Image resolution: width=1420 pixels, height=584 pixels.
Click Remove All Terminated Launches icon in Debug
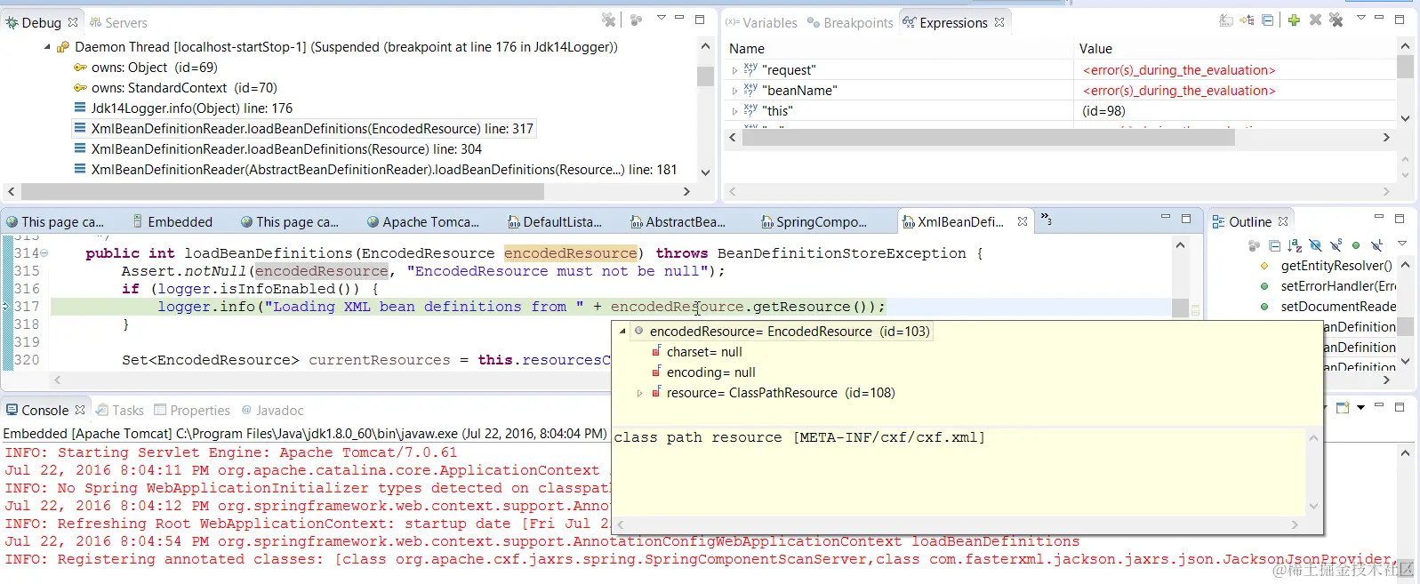click(608, 20)
